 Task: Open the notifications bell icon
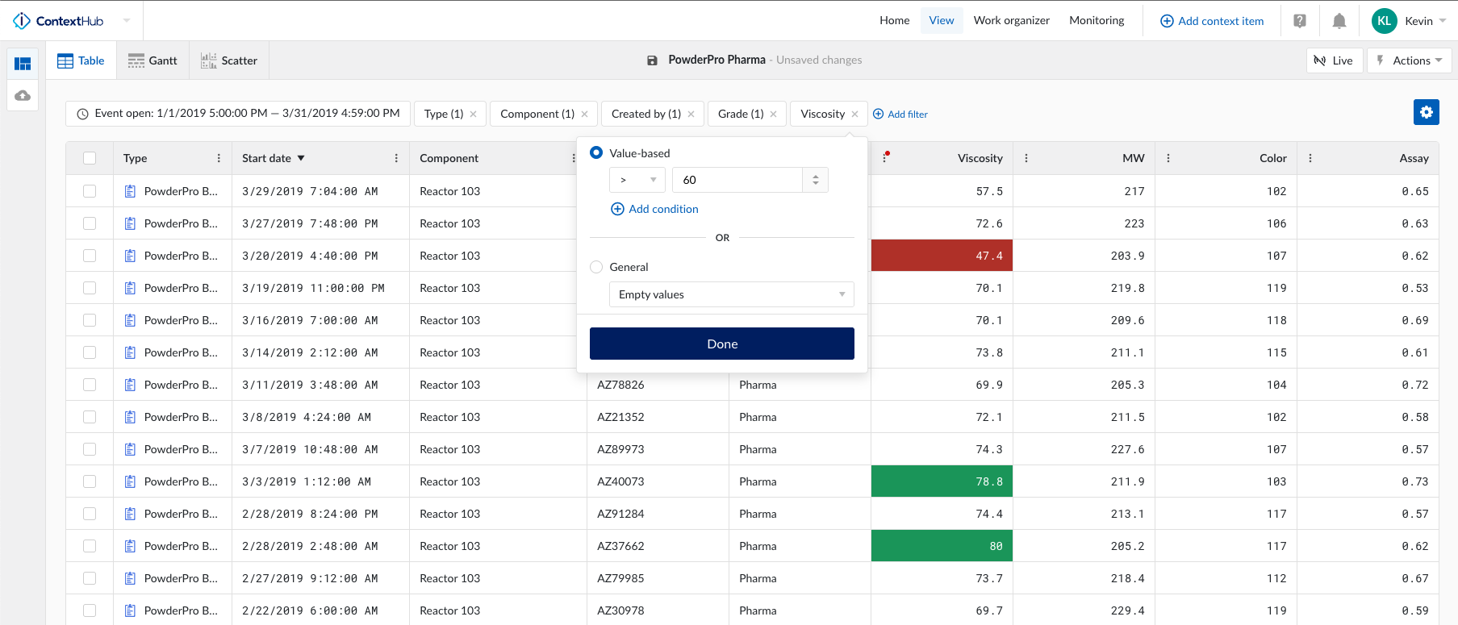tap(1339, 21)
